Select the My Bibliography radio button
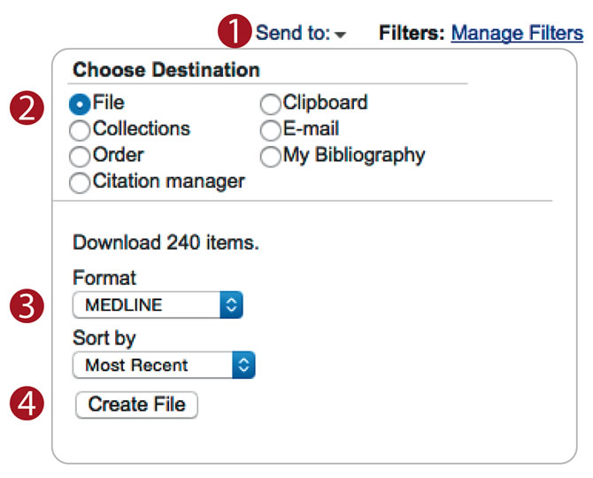Screen dimensions: 593x478 271,156
